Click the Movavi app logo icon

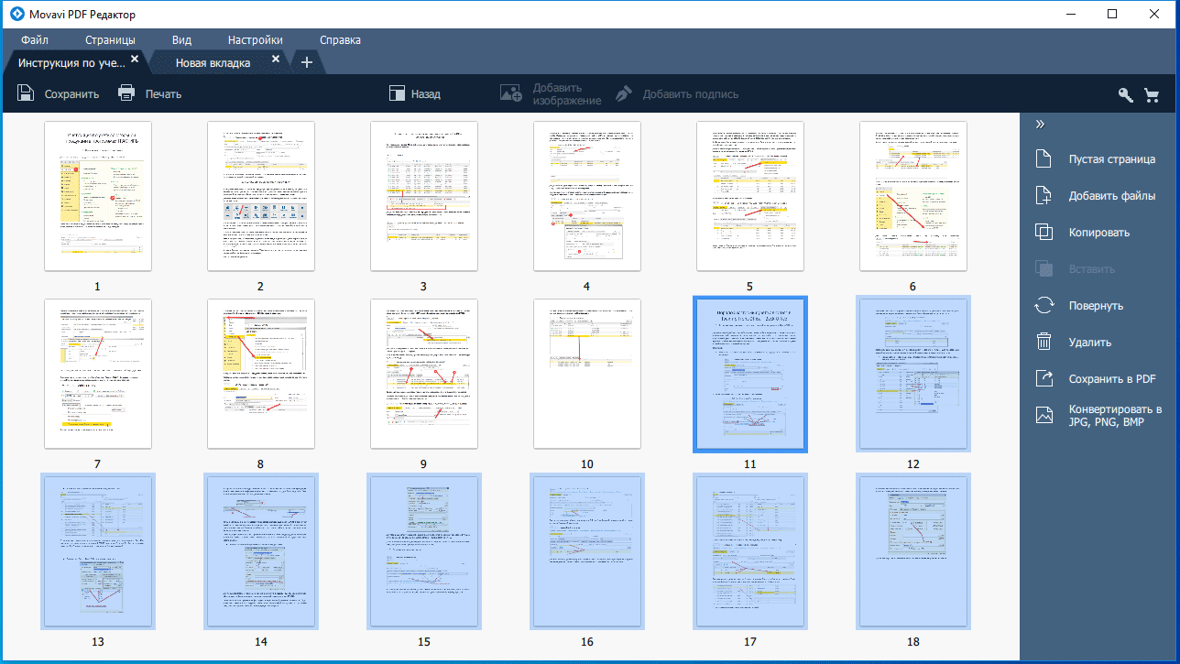[16, 14]
